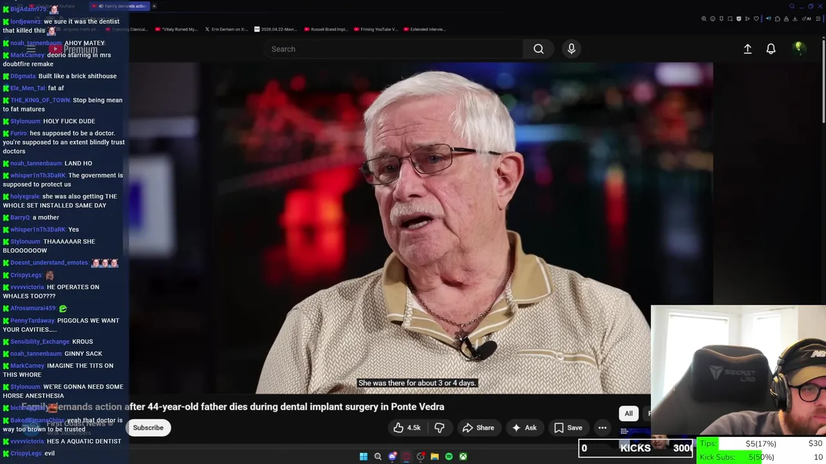Activate voice search microphone icon
Viewport: 826px width, 464px height.
(571, 49)
